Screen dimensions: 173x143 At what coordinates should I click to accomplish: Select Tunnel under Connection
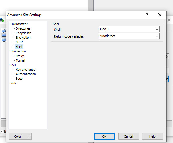[20, 60]
